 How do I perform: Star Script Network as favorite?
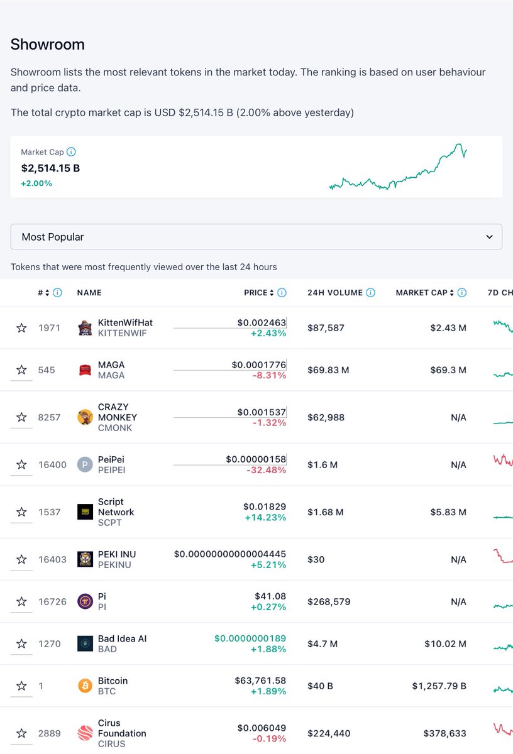(x=21, y=512)
